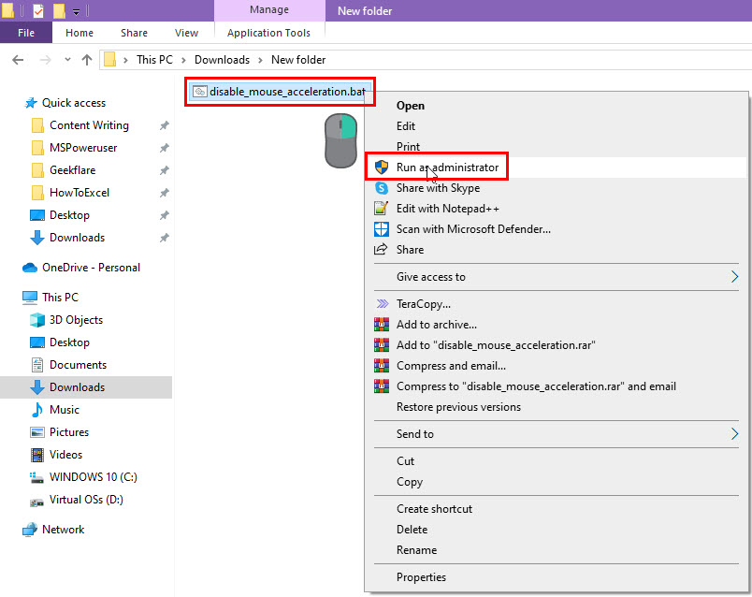Click the TeraCopy icon in context menu
Screen dimensions: 752x597
point(381,304)
